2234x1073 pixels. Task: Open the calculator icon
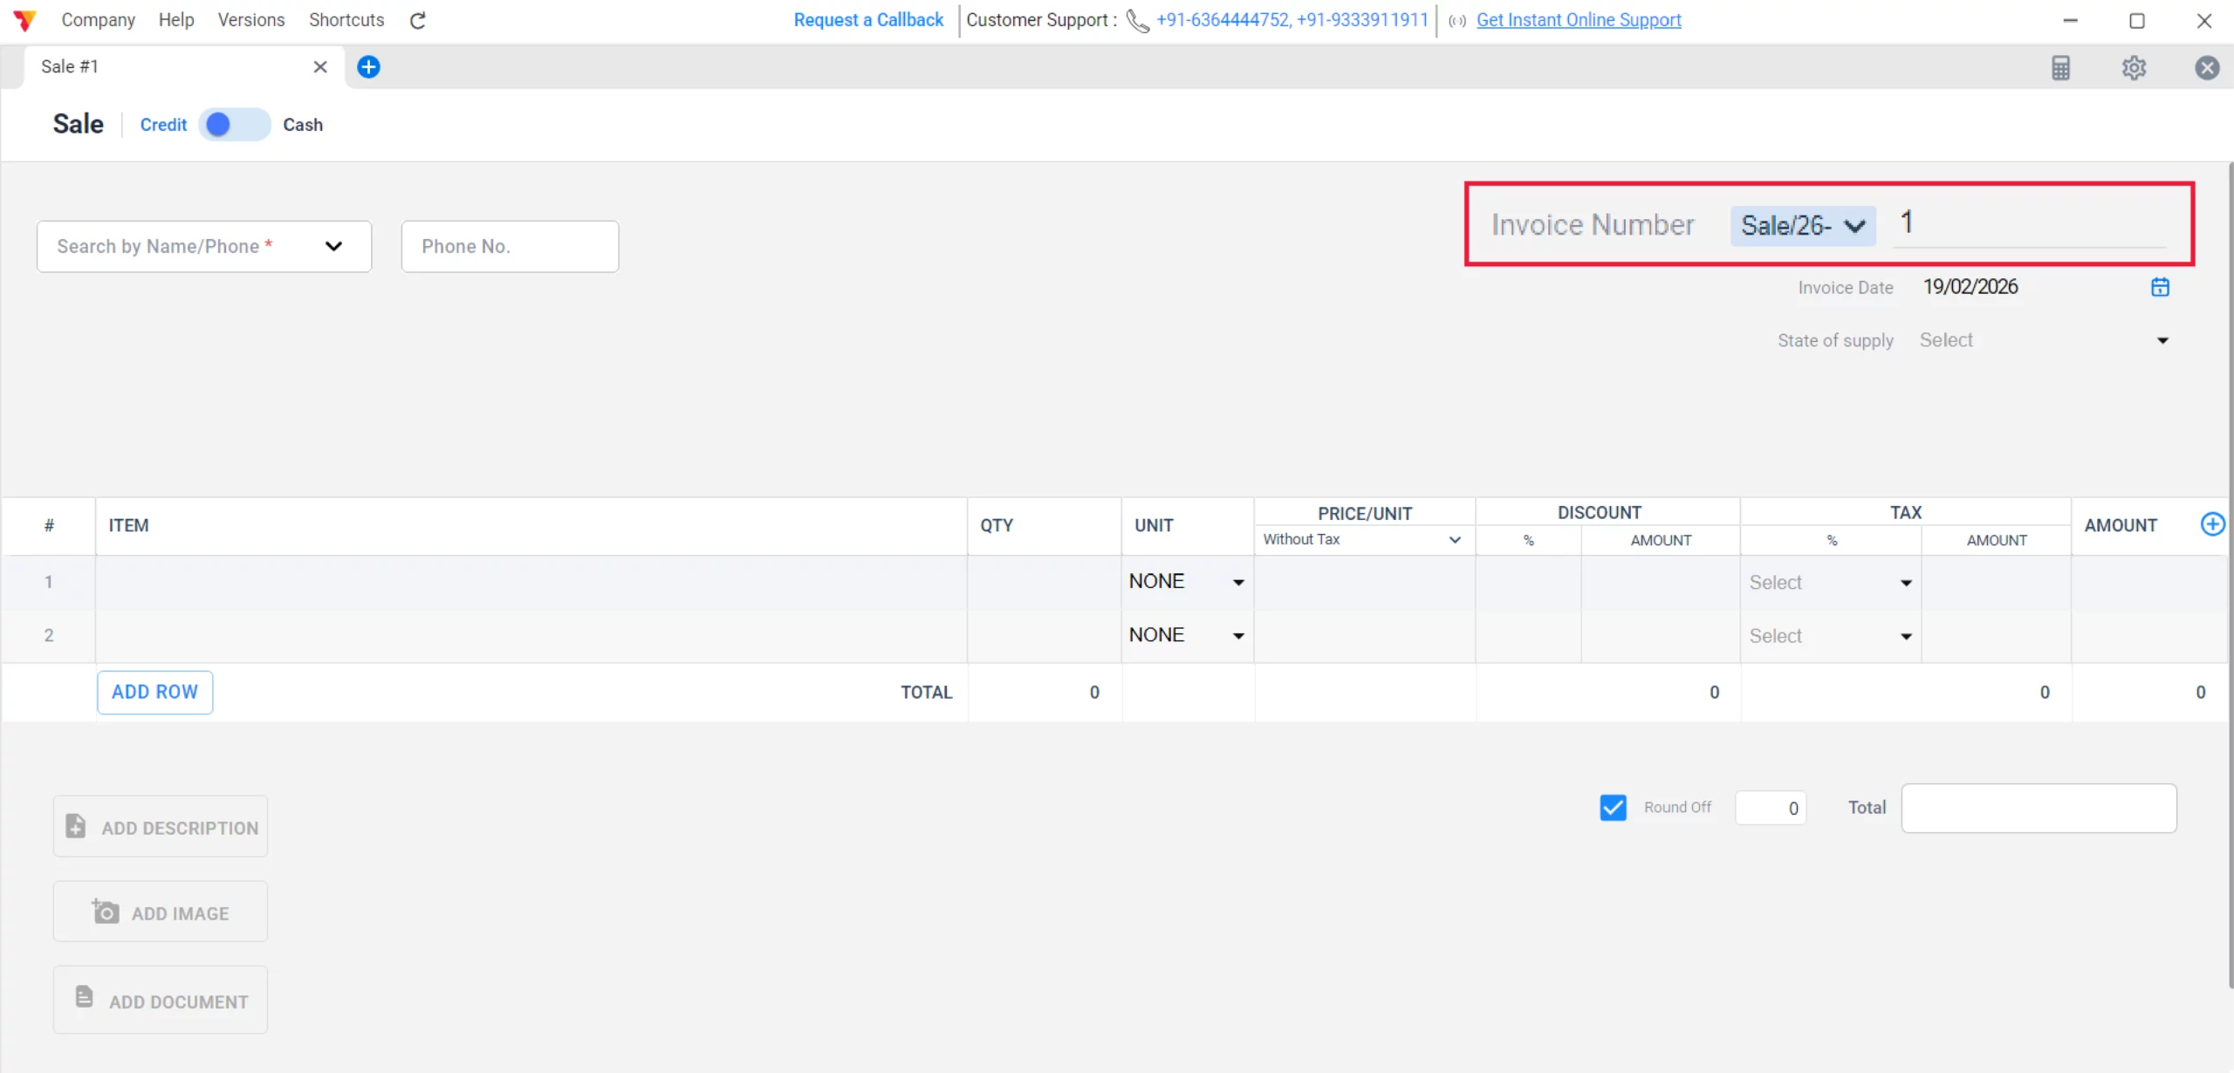coord(2060,68)
